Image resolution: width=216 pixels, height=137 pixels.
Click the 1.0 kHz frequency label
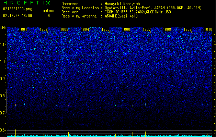coord(3,62)
